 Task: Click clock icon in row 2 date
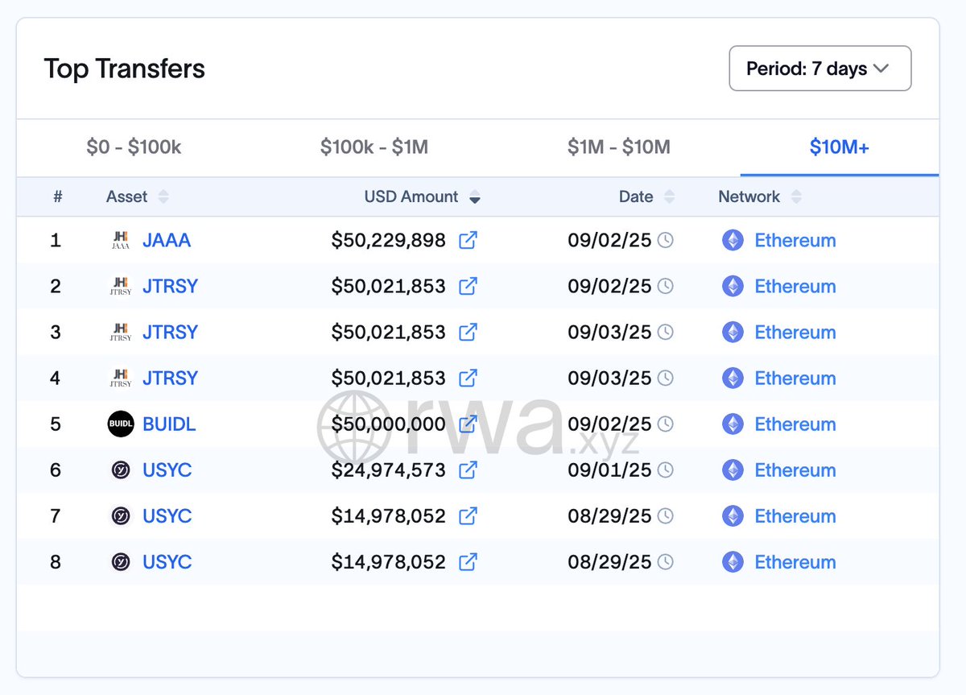(666, 286)
